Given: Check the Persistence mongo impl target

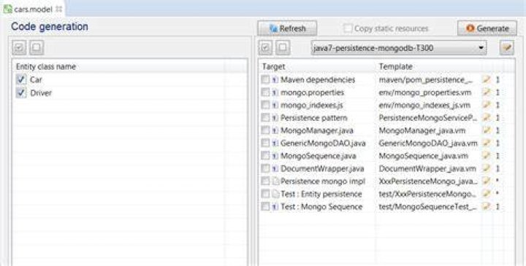Looking at the screenshot, I should click(x=265, y=181).
